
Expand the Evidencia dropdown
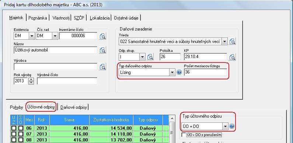32,36
